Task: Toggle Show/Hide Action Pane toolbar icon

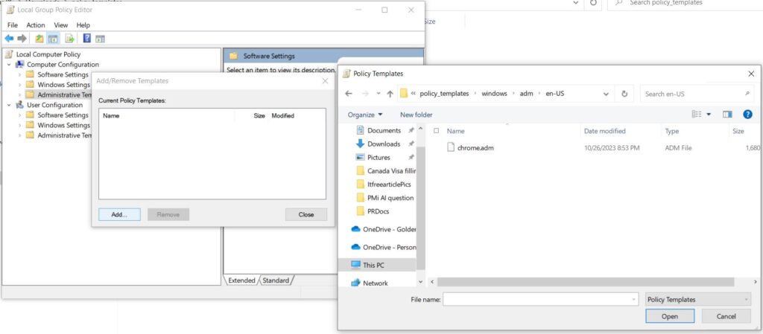Action: [101, 39]
